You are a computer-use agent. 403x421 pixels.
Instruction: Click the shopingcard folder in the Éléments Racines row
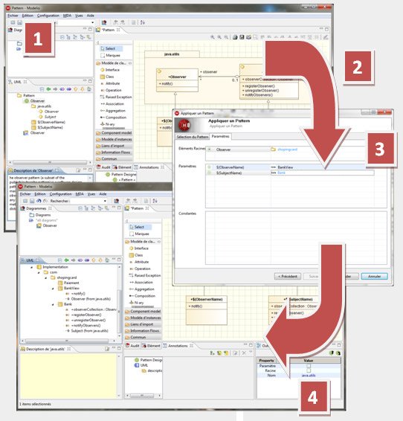[x=285, y=150]
